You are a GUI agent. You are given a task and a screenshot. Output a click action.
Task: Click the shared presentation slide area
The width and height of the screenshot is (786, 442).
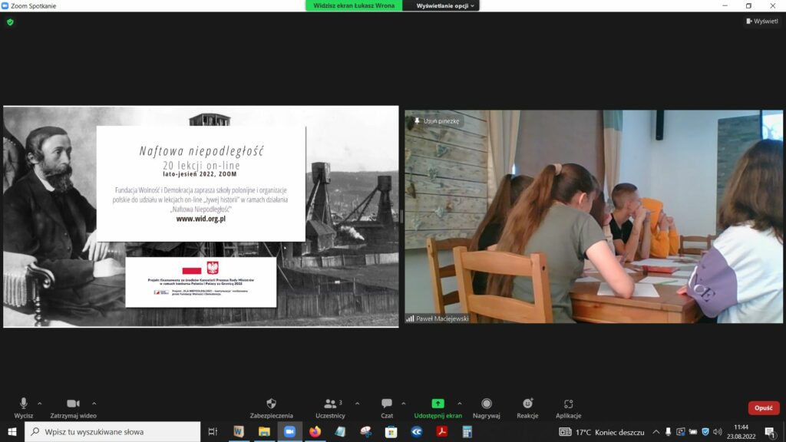[x=201, y=216]
